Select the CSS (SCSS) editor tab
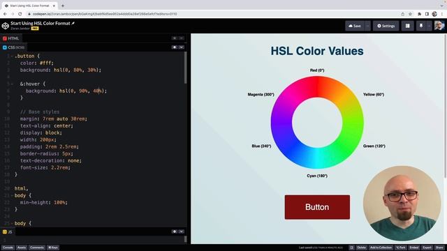The height and width of the screenshot is (251, 447). [13, 47]
